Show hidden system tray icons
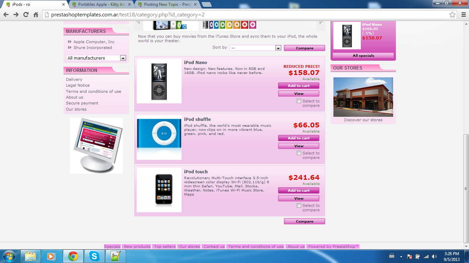Screen dimensions: 469x263 (401, 256)
